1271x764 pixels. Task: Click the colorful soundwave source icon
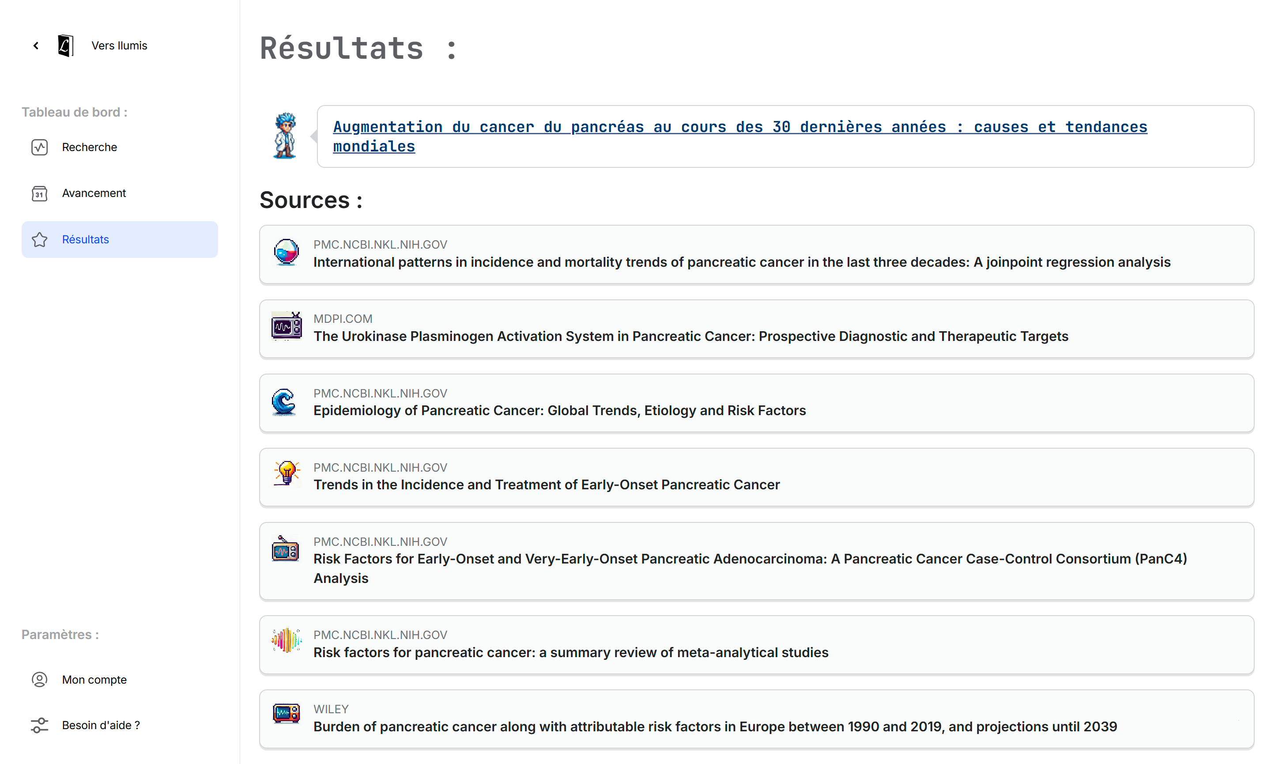click(x=287, y=640)
